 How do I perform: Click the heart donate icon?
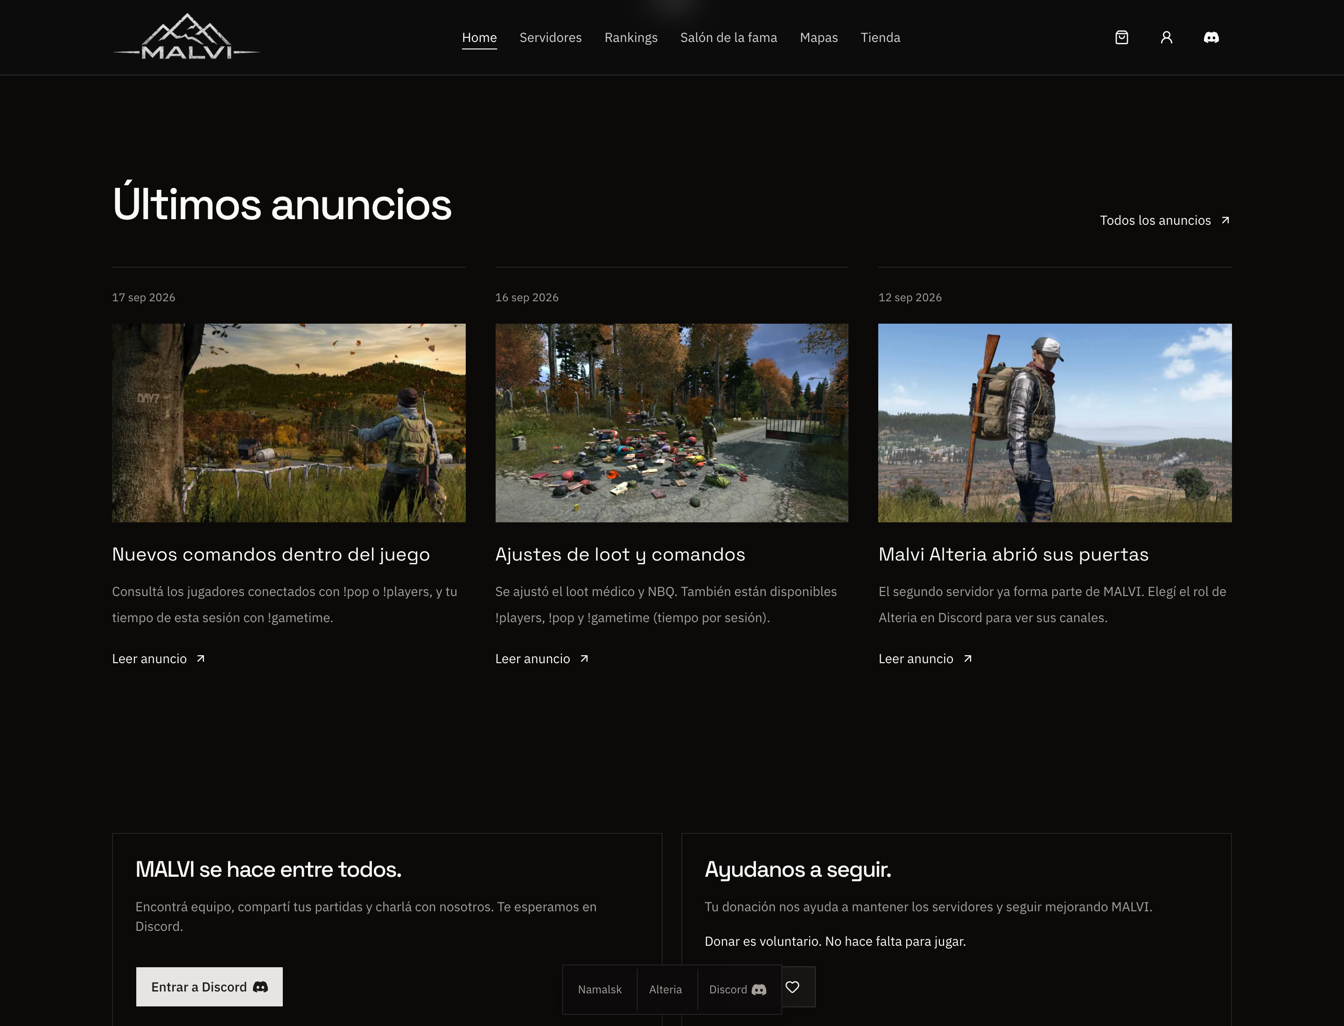[792, 987]
